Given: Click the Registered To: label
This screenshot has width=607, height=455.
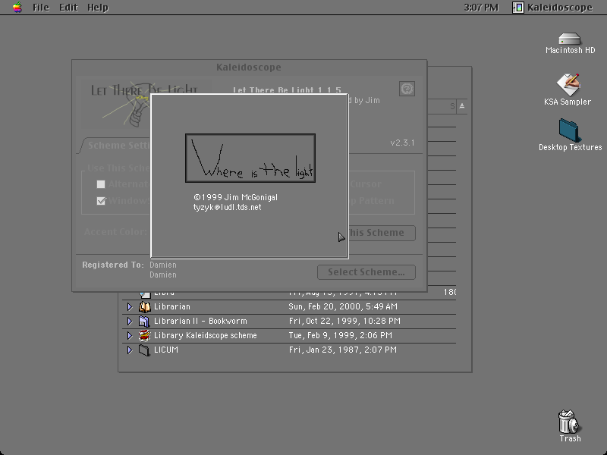Looking at the screenshot, I should pyautogui.click(x=112, y=265).
